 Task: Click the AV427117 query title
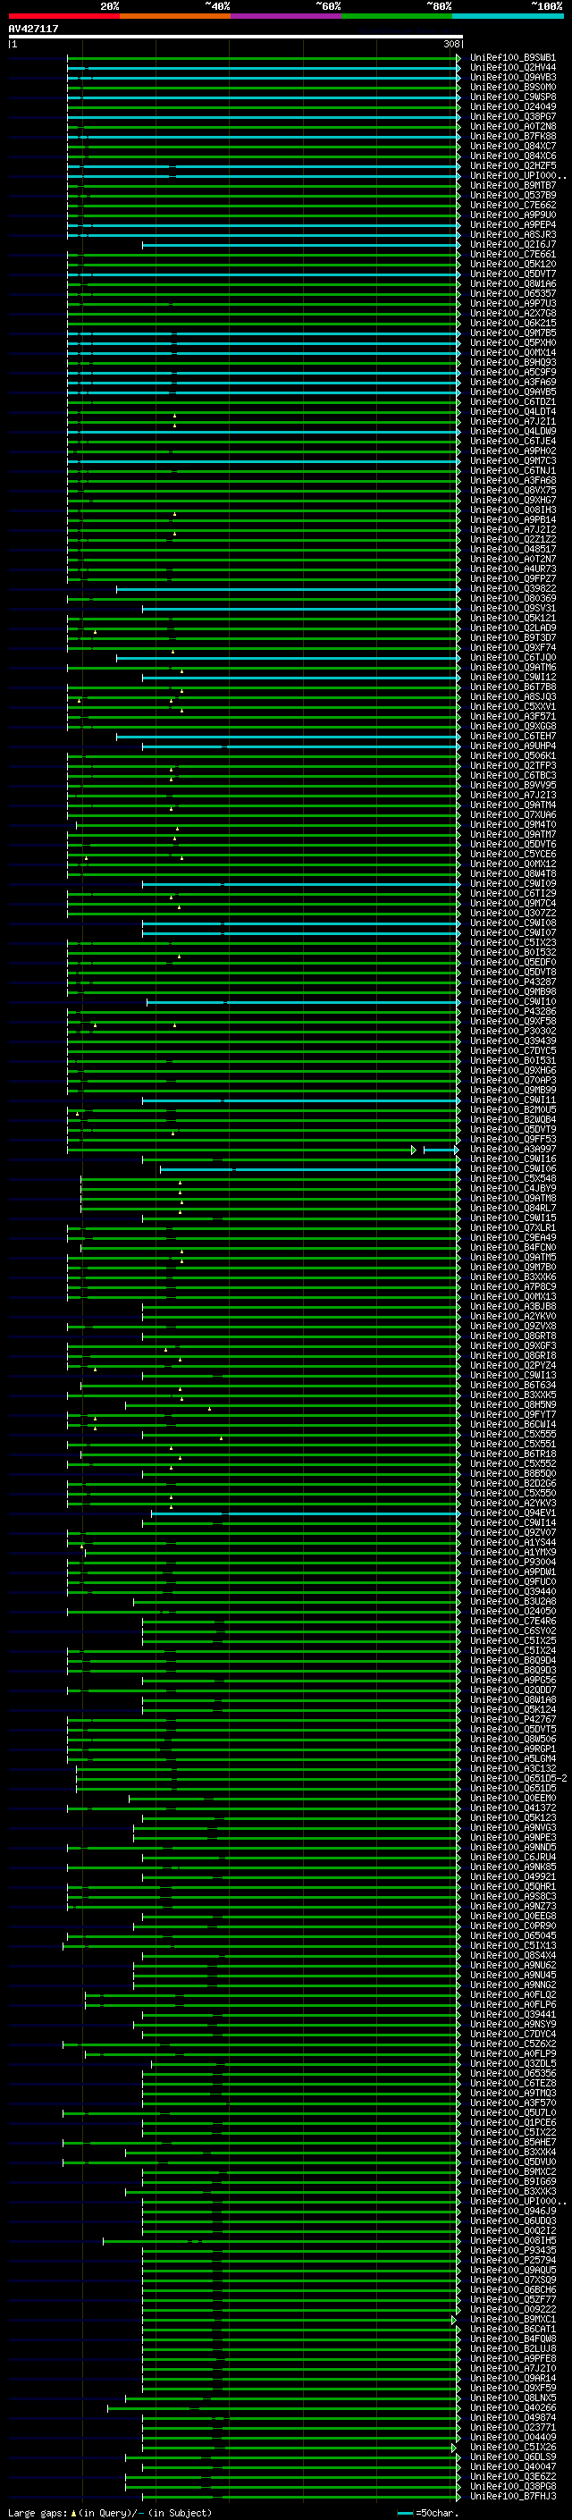click(x=33, y=29)
